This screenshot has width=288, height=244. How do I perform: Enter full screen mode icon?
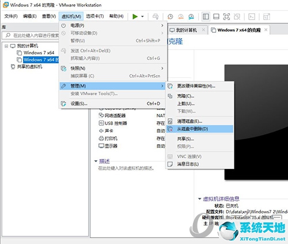pos(226,17)
